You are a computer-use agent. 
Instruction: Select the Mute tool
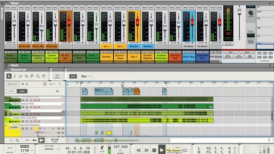click(x=32, y=76)
